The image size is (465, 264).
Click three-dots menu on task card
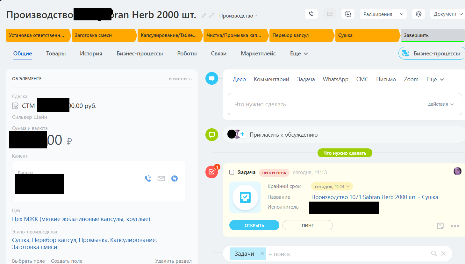(455, 226)
